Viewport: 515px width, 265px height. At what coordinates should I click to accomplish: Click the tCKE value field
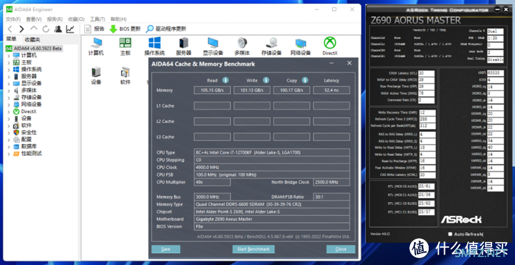point(495,79)
